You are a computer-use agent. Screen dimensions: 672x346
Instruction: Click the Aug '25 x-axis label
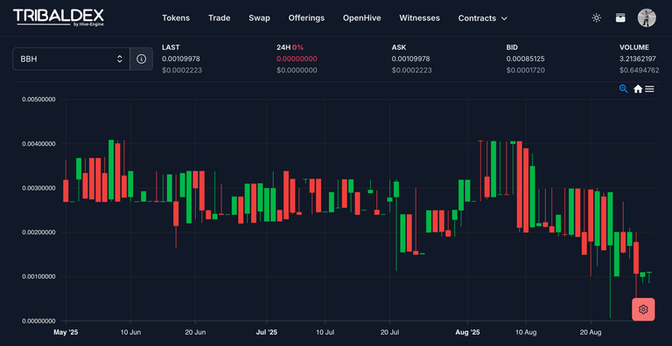click(467, 332)
